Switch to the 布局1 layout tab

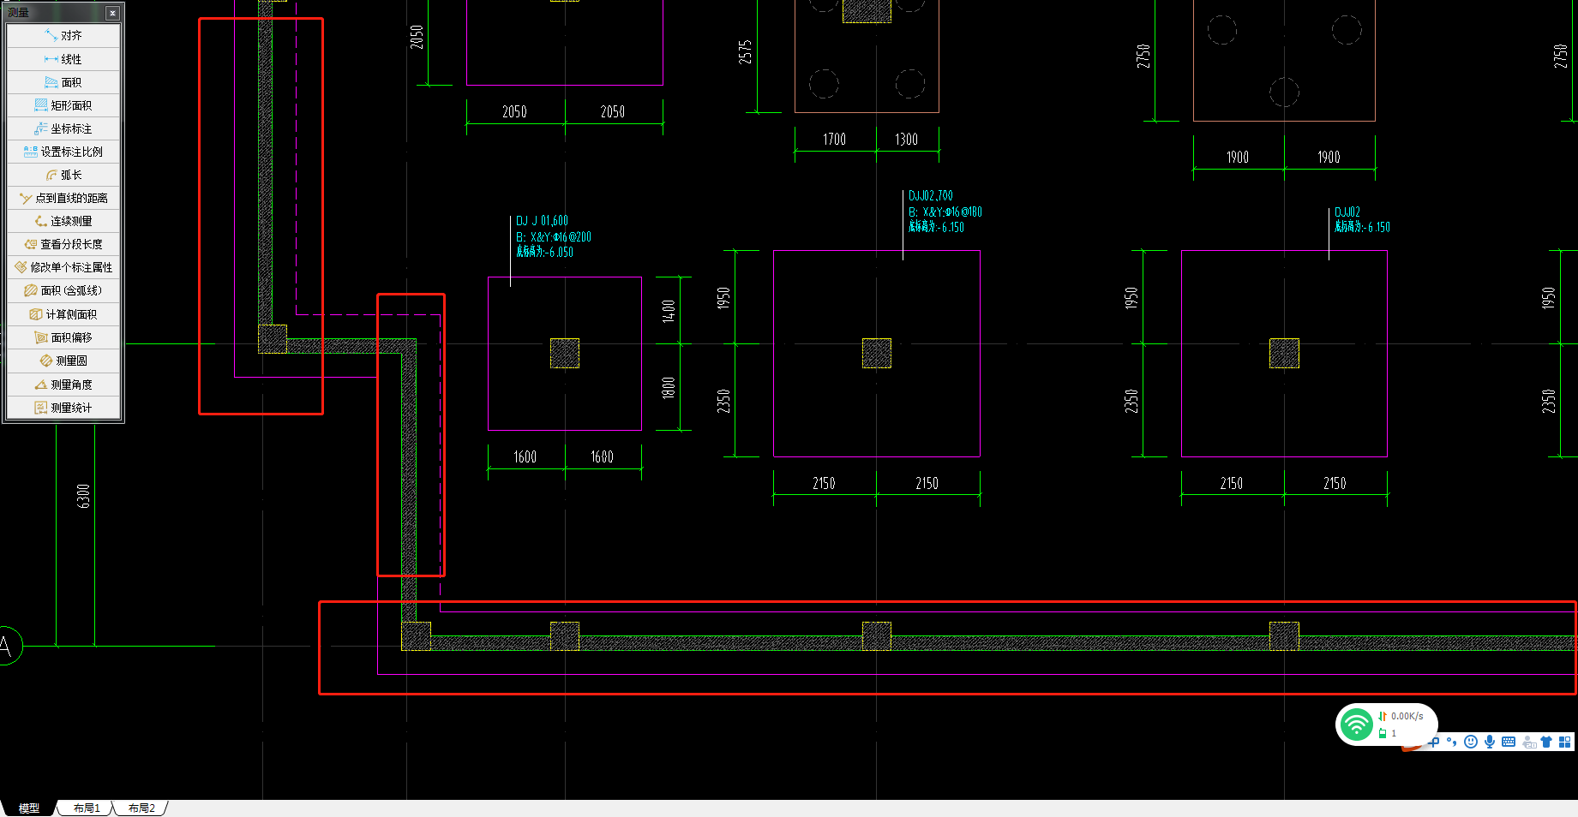87,808
